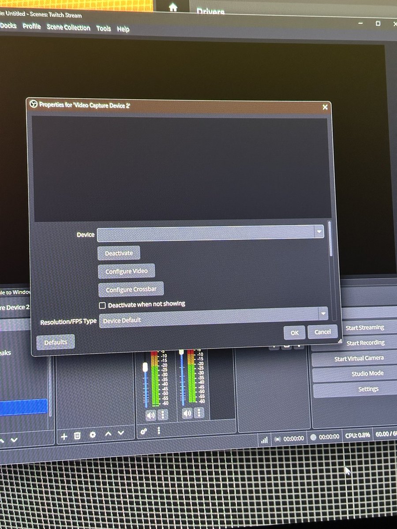The height and width of the screenshot is (529, 397).
Task: Open the Tools menu
Action: point(104,28)
